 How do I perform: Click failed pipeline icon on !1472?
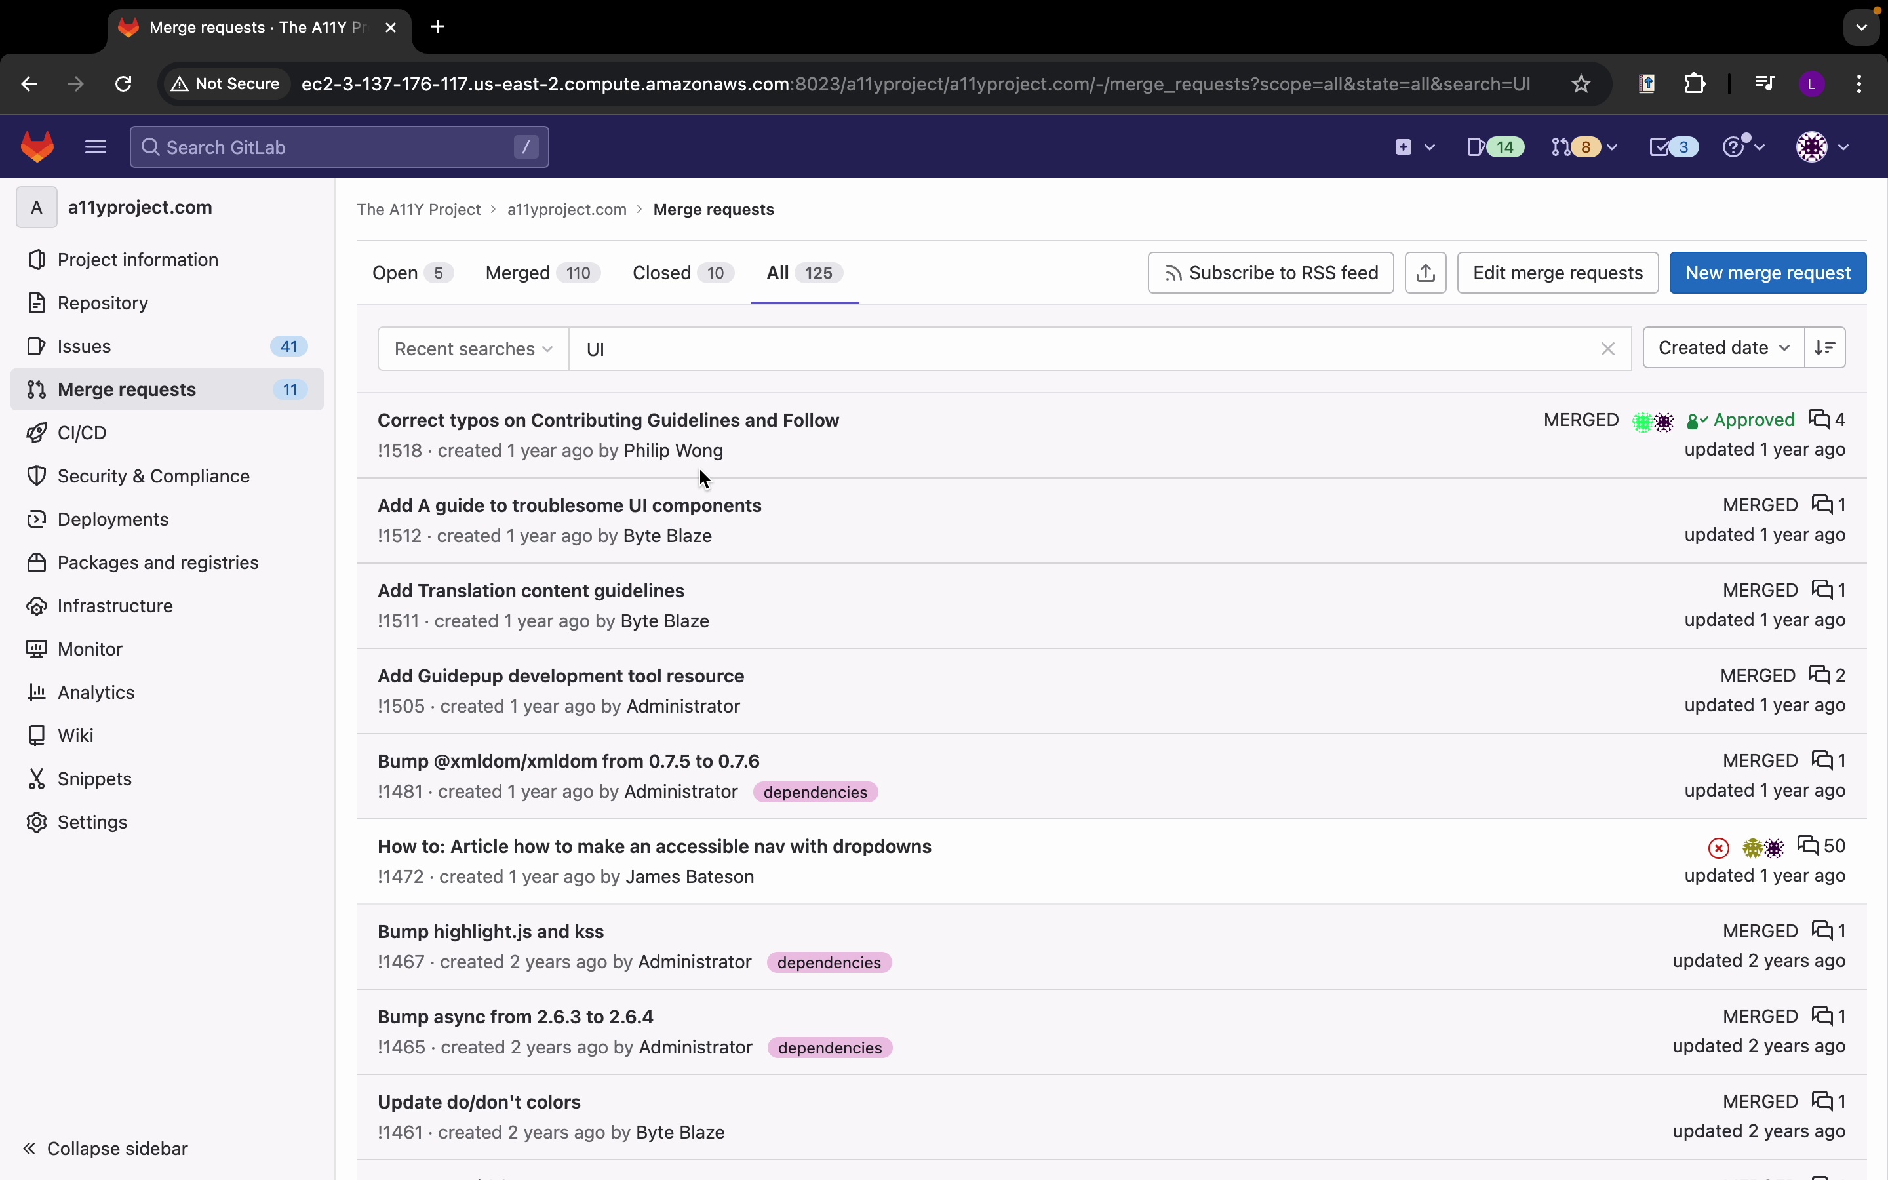tap(1718, 848)
